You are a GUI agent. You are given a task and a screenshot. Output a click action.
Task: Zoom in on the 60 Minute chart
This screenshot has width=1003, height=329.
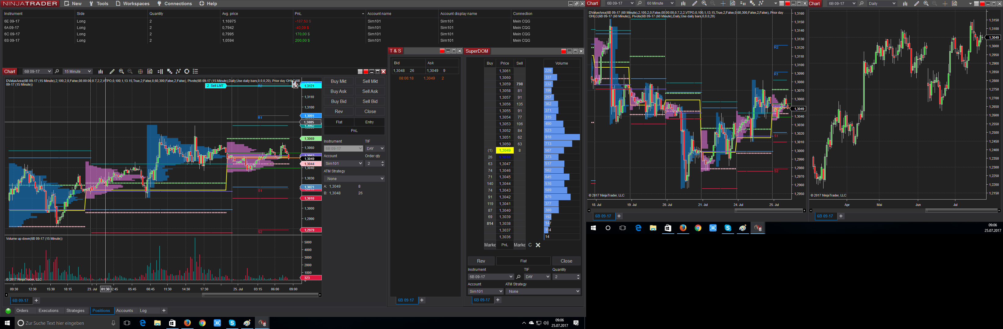[x=704, y=3]
